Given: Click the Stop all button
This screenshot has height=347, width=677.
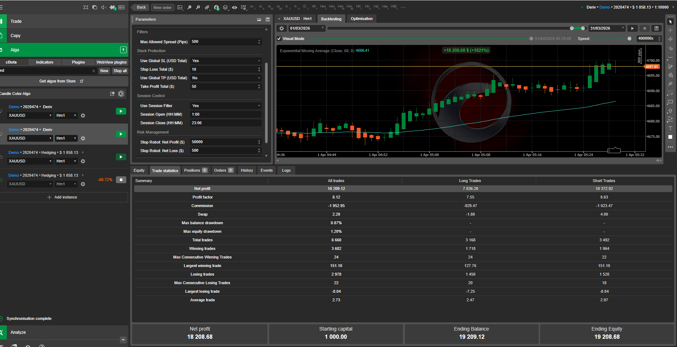Looking at the screenshot, I should point(120,71).
